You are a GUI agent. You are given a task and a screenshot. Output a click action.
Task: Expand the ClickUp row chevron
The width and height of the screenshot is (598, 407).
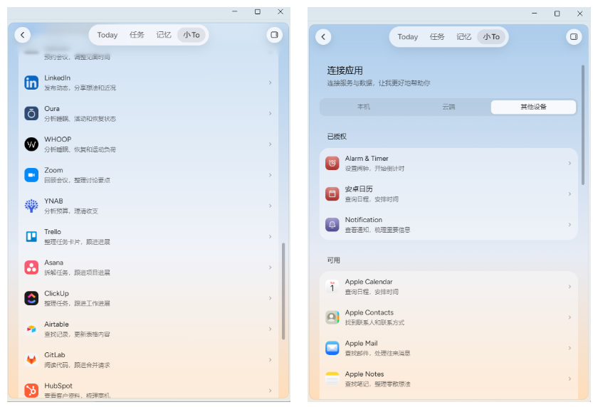tap(270, 298)
